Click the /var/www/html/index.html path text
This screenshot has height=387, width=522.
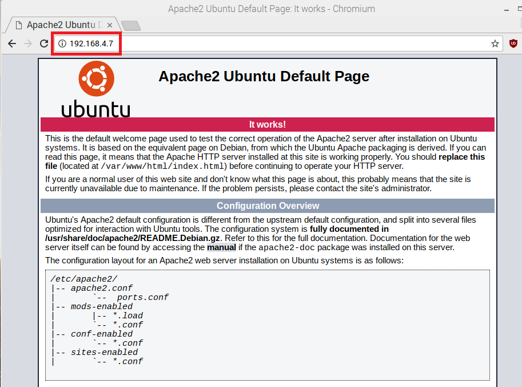point(164,167)
